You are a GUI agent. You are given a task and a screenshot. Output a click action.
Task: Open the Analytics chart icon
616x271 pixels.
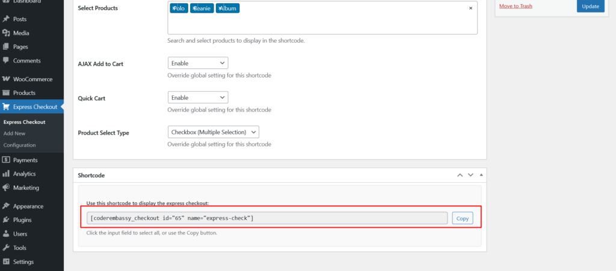[x=6, y=174]
